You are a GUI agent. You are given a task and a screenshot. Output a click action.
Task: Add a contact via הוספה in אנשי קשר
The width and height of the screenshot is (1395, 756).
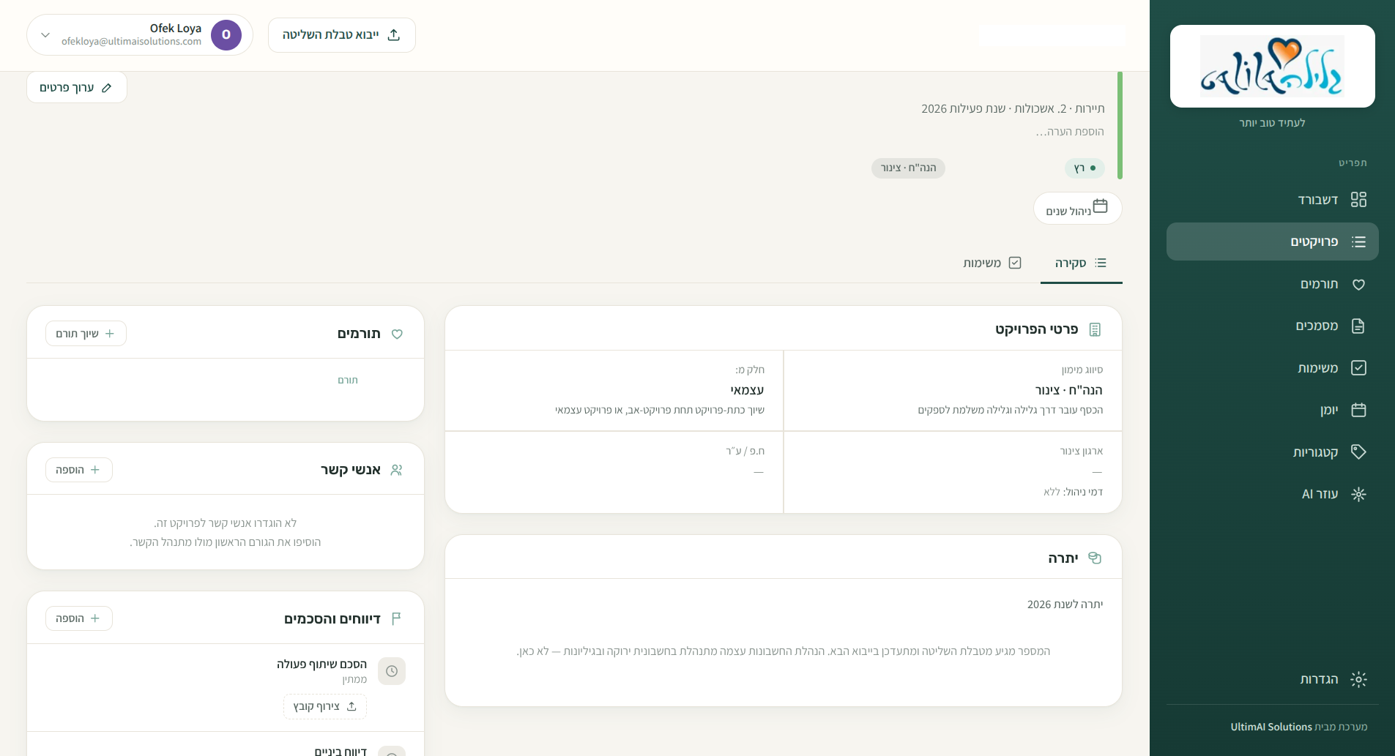pos(79,470)
